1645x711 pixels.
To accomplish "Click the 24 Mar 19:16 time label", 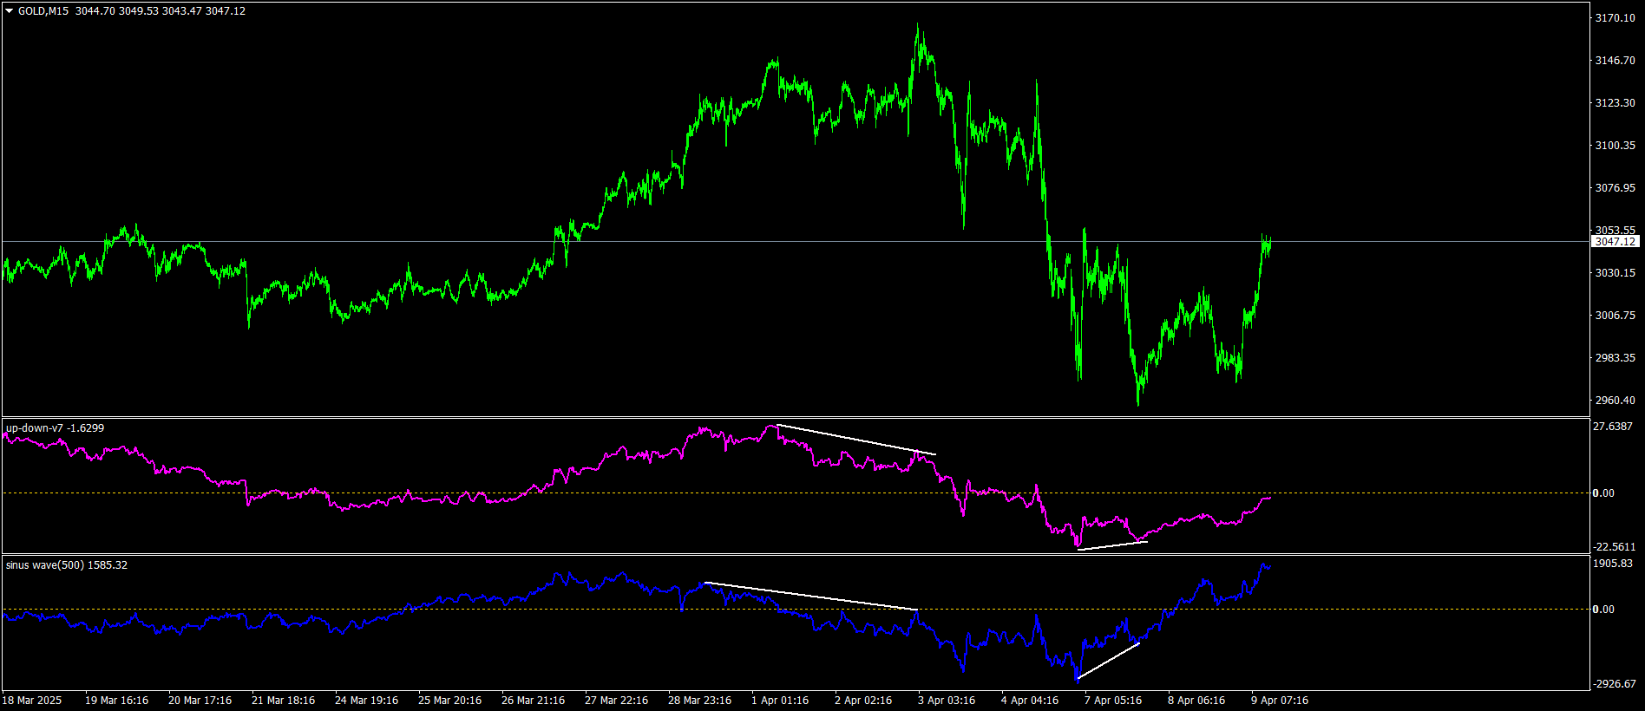I will pos(366,701).
